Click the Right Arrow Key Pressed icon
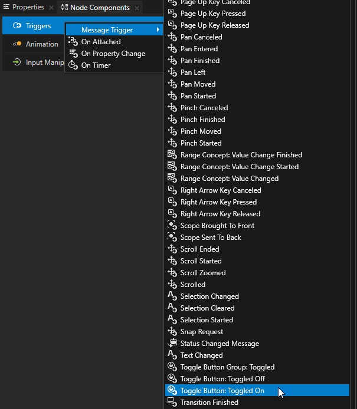 pos(172,202)
